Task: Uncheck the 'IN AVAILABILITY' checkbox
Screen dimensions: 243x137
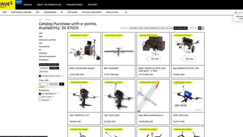Action: (40, 94)
